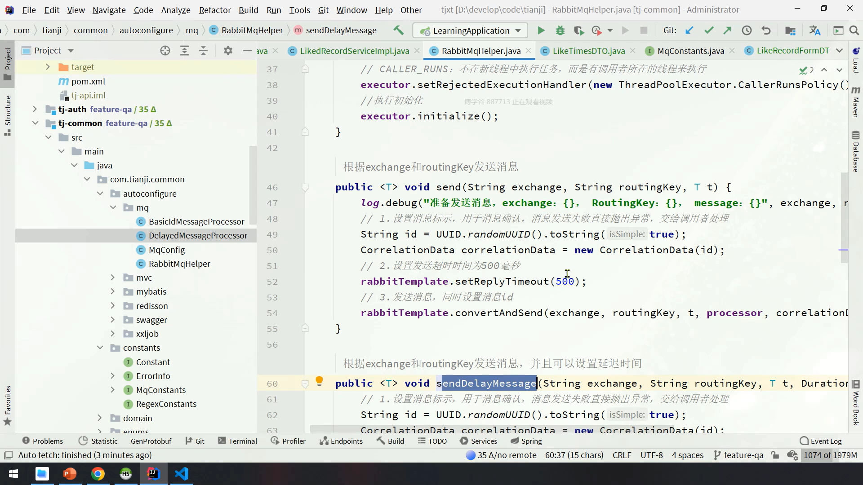Collapse the tj-common module node
Image resolution: width=863 pixels, height=485 pixels.
pos(35,123)
